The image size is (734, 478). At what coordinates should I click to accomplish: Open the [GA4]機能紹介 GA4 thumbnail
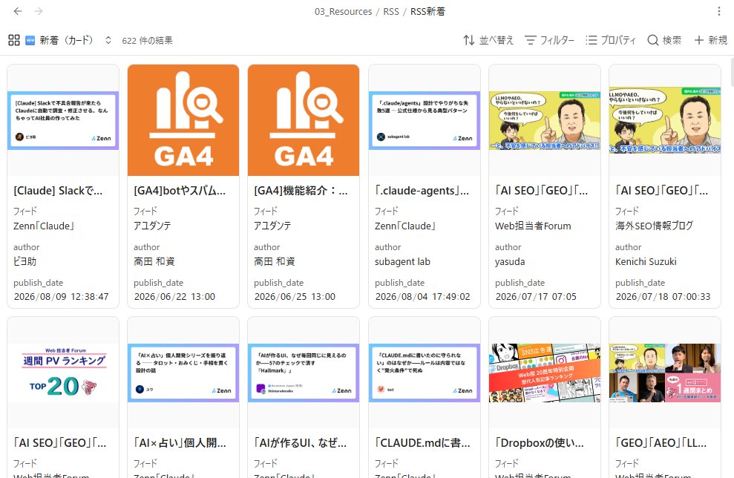pos(304,120)
